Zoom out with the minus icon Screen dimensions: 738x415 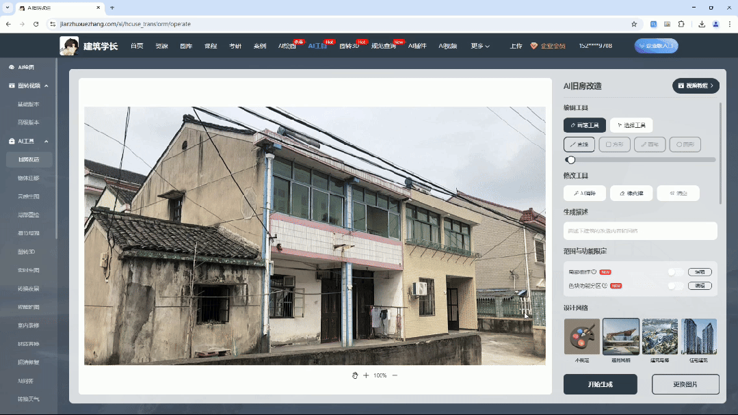click(x=395, y=375)
